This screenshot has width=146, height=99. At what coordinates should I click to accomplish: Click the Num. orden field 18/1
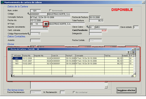[36, 11]
